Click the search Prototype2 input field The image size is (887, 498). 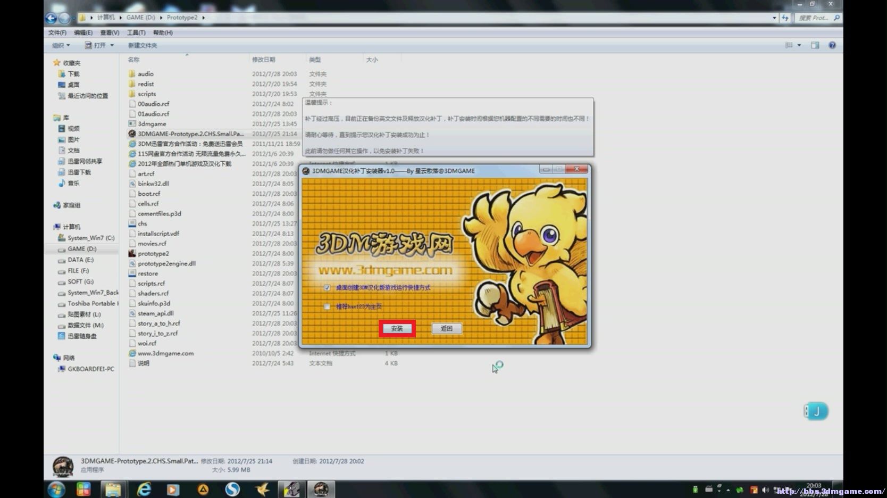click(818, 18)
